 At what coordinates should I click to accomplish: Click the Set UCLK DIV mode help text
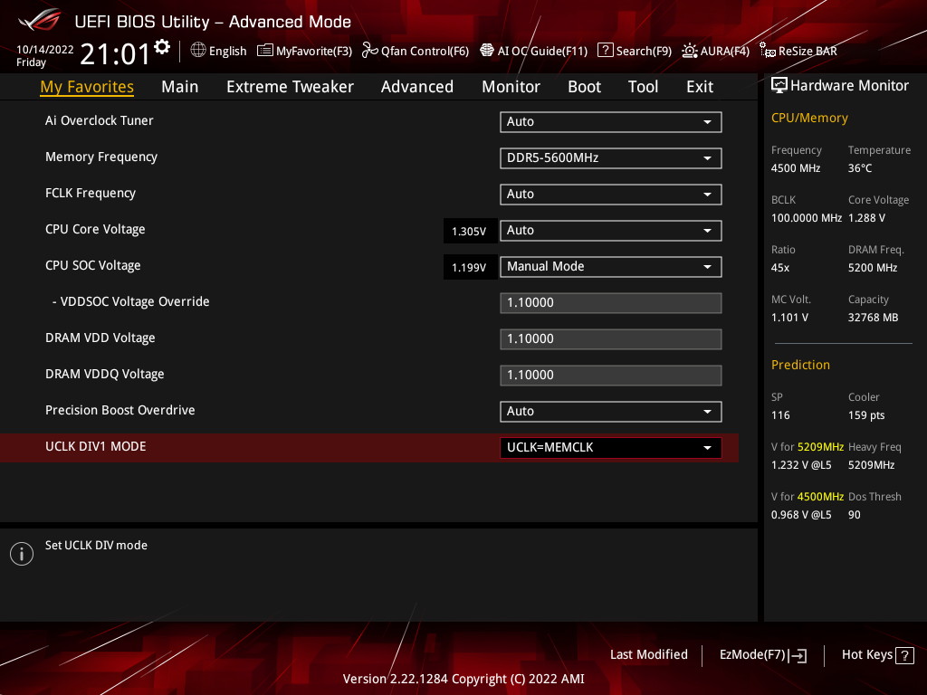coord(96,546)
